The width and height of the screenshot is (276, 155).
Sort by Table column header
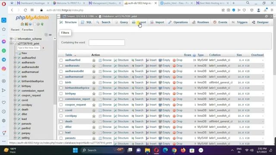coord(69,55)
